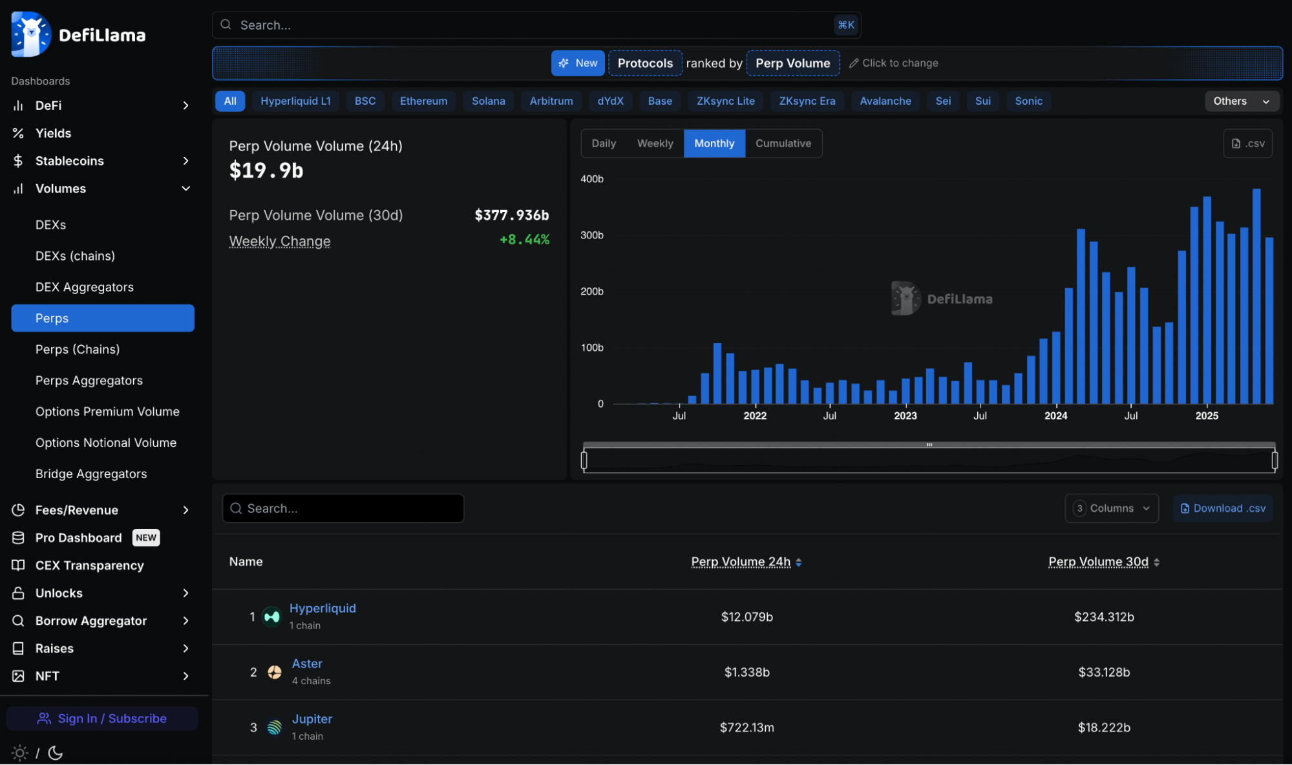Click the Pro Dashboard database icon
The width and height of the screenshot is (1292, 765).
tap(18, 538)
